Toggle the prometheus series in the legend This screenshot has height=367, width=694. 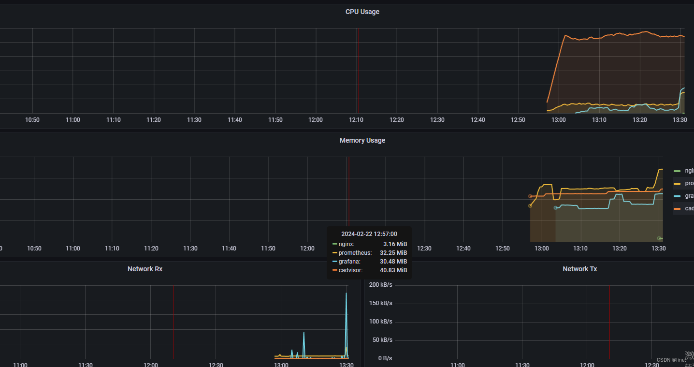[x=687, y=183]
